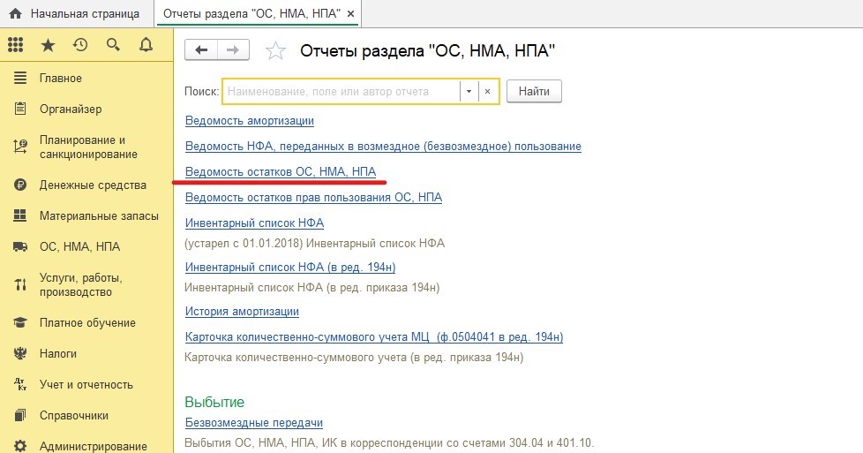Image resolution: width=863 pixels, height=453 pixels.
Task: Open Денежные средства section in sidebar
Action: pos(93,185)
